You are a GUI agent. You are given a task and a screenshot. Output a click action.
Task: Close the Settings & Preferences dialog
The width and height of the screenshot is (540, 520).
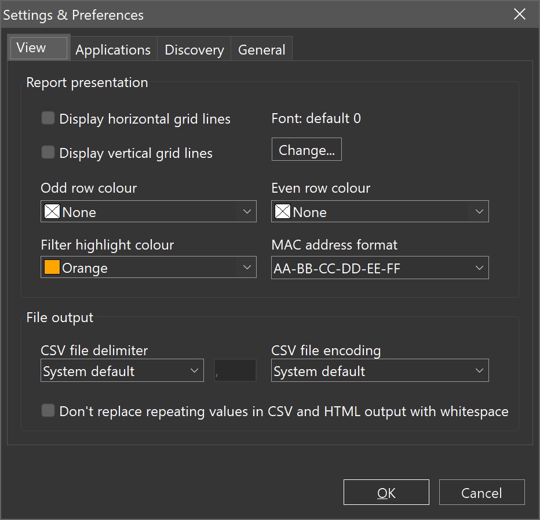point(520,15)
